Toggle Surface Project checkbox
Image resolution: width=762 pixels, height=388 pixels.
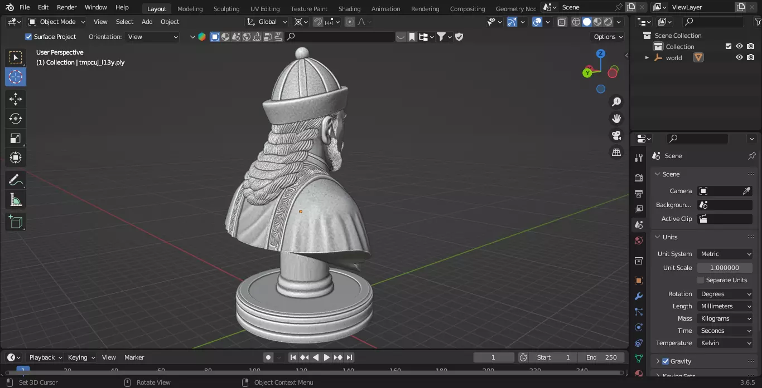click(x=28, y=37)
